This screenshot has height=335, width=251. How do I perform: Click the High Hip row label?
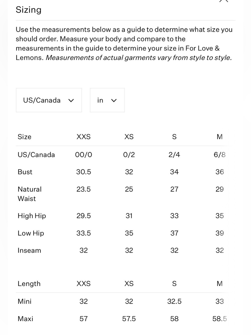[32, 216]
